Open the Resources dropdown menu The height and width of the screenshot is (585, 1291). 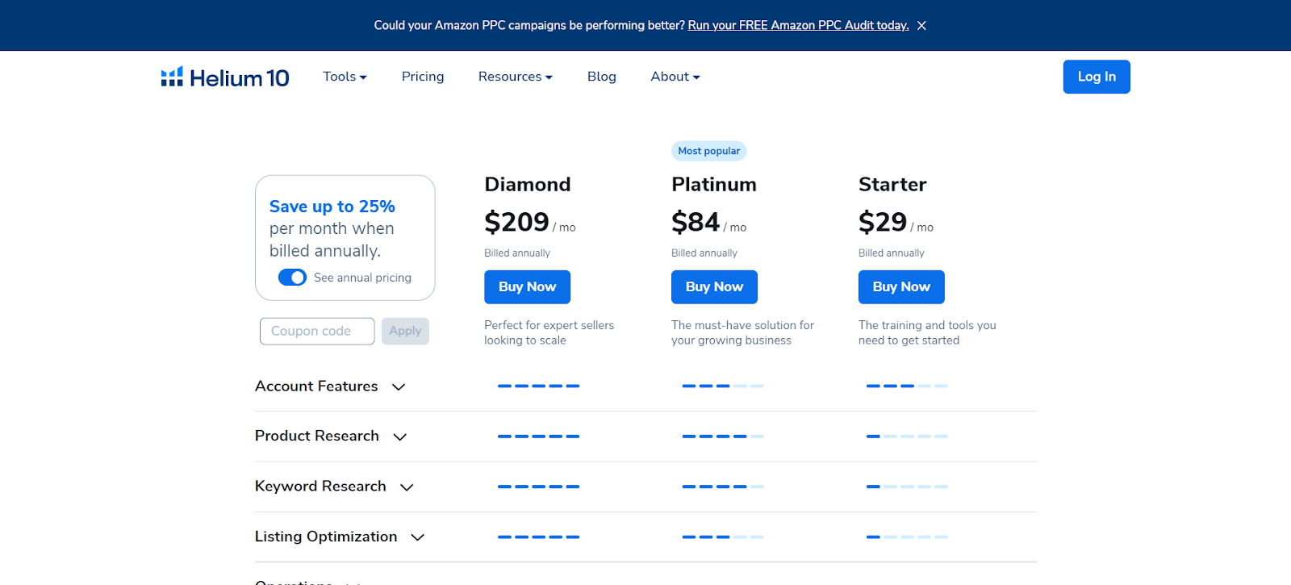click(x=515, y=77)
